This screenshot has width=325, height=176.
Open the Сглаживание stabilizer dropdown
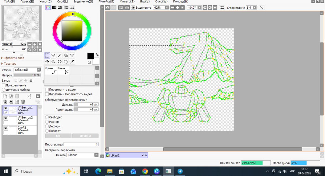(255, 8)
